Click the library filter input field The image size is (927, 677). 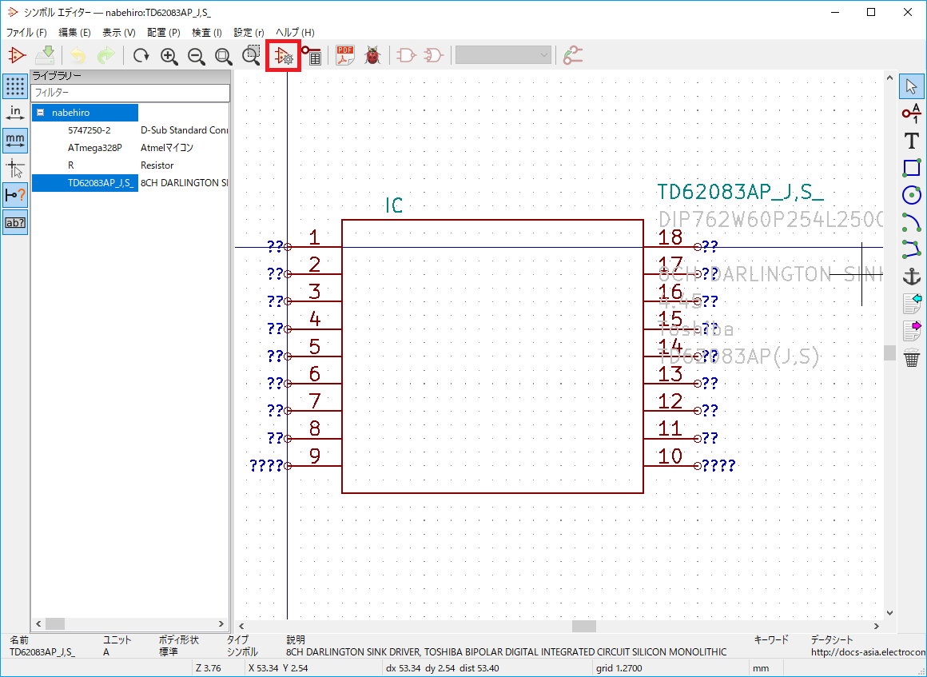point(130,93)
